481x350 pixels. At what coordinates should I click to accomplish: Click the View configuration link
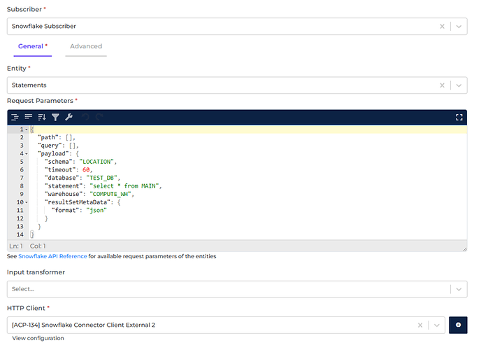pyautogui.click(x=38, y=338)
